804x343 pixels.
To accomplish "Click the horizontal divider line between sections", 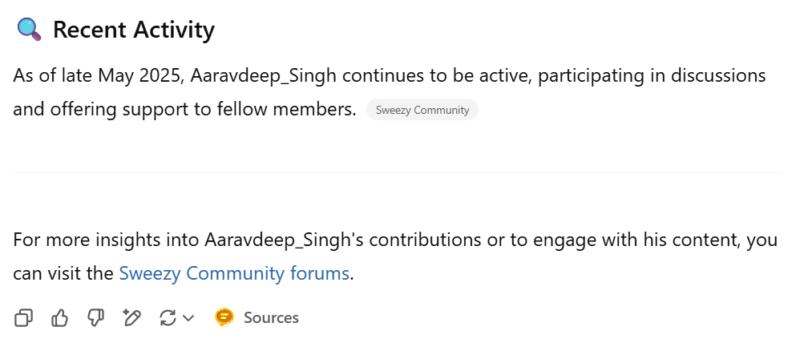I will coord(397,172).
